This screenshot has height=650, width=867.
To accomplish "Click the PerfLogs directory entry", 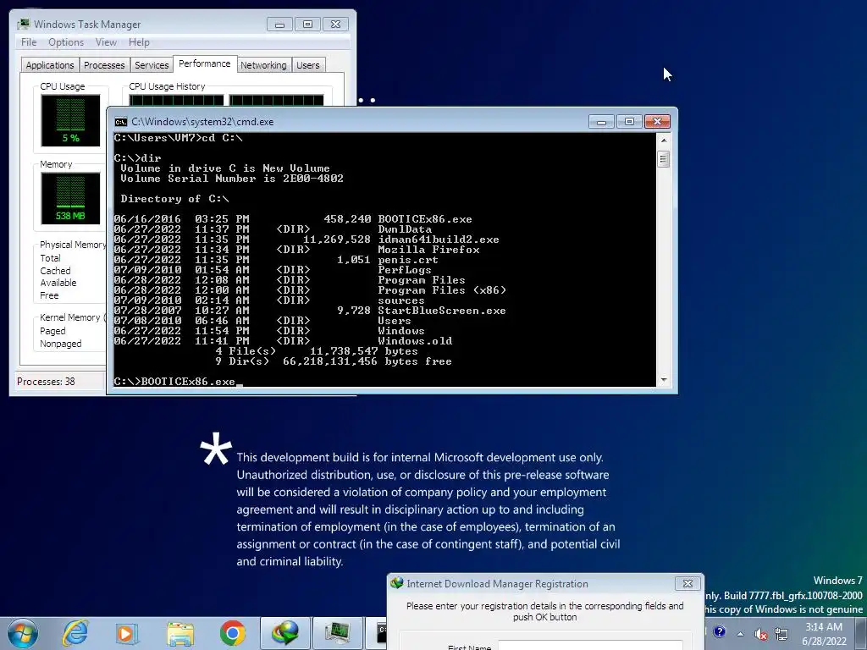I will pyautogui.click(x=404, y=270).
